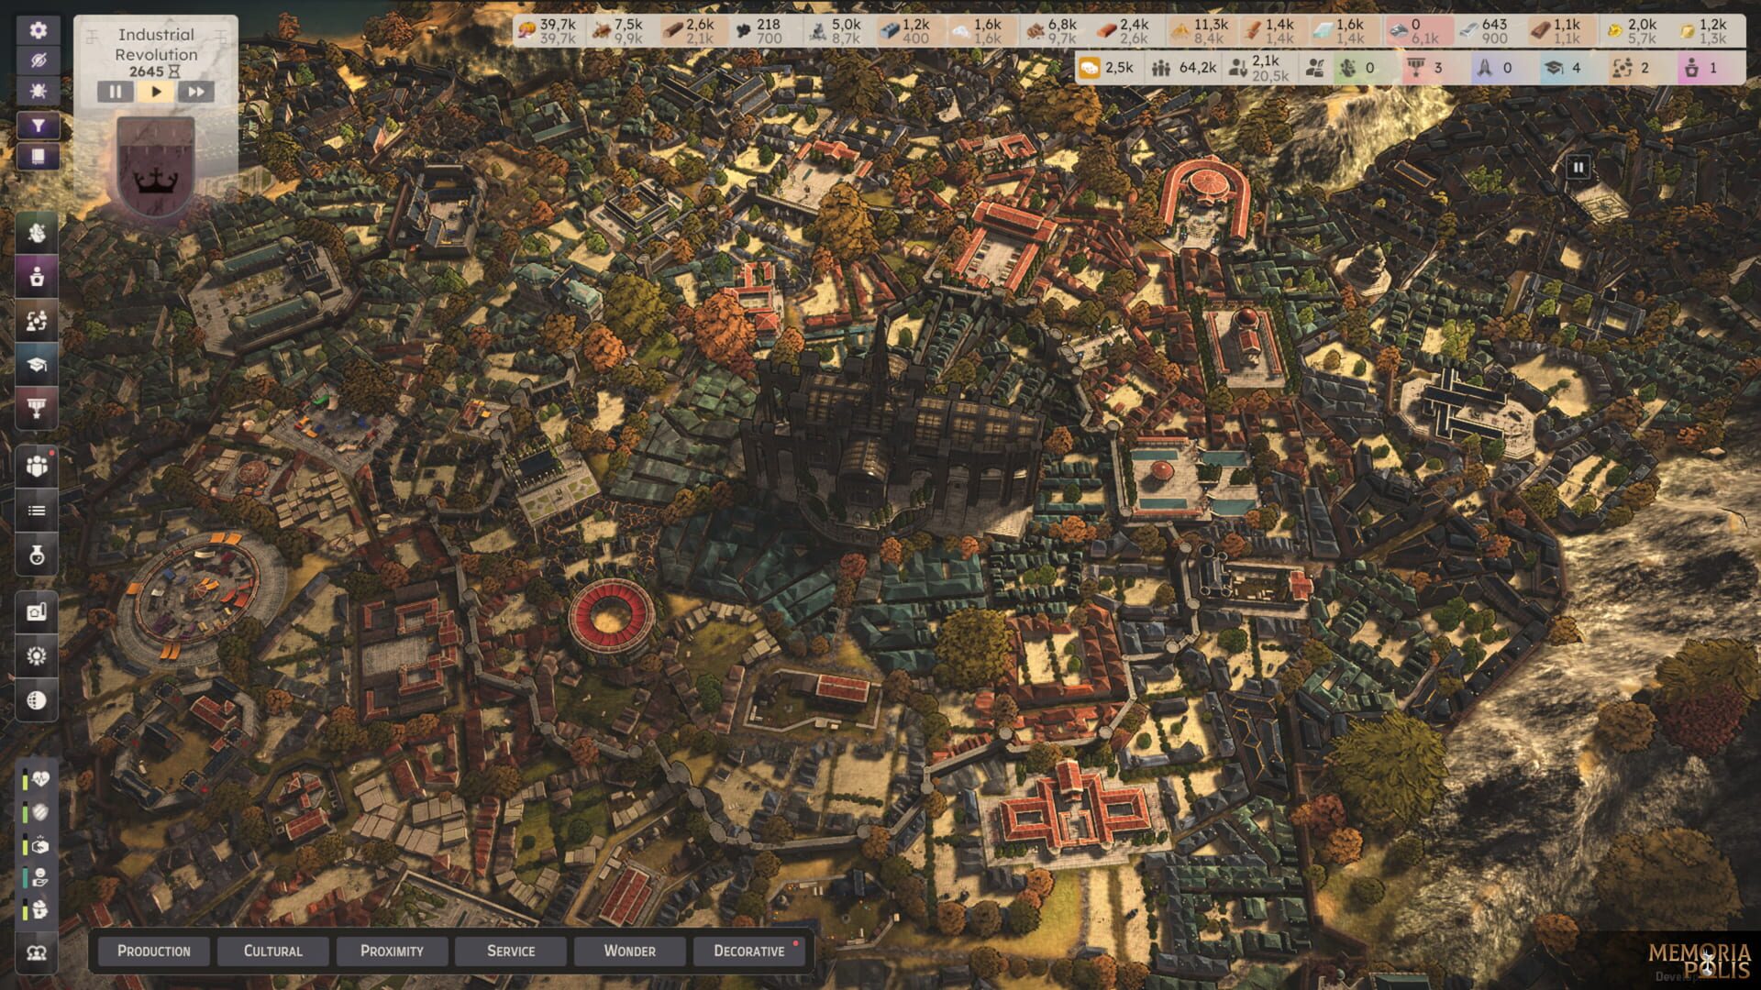Click the red funnel counter showing 3
This screenshot has height=990, width=1761.
[x=1427, y=68]
